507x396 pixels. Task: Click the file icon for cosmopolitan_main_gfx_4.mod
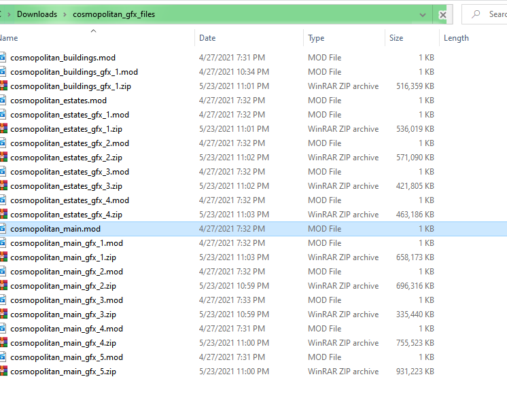click(x=3, y=329)
